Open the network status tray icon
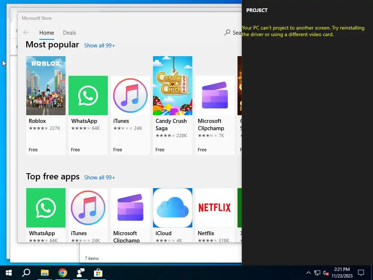373x280 pixels. [317, 273]
